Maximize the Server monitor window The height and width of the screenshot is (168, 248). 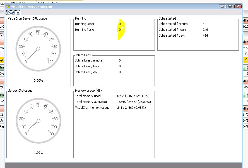pos(230,6)
